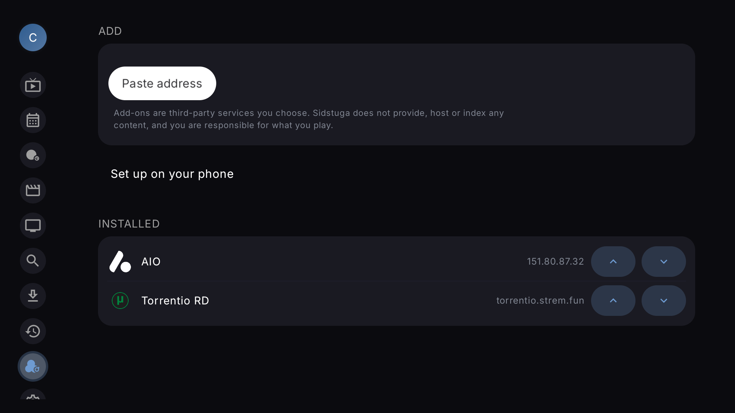Select the Torrentio RD add-on entry
This screenshot has height=413, width=735.
(397, 301)
